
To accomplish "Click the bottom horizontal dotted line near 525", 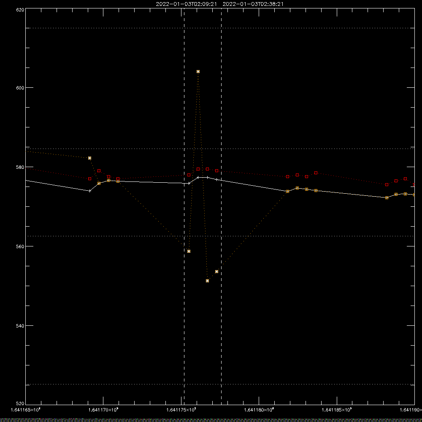I will point(220,384).
